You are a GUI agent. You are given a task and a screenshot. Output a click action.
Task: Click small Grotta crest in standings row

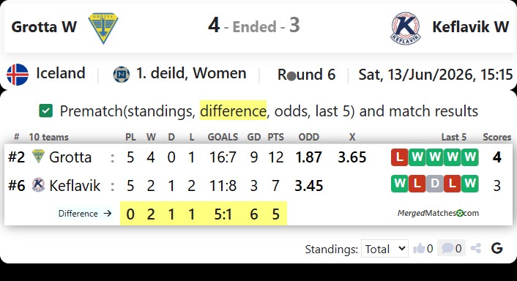point(38,157)
